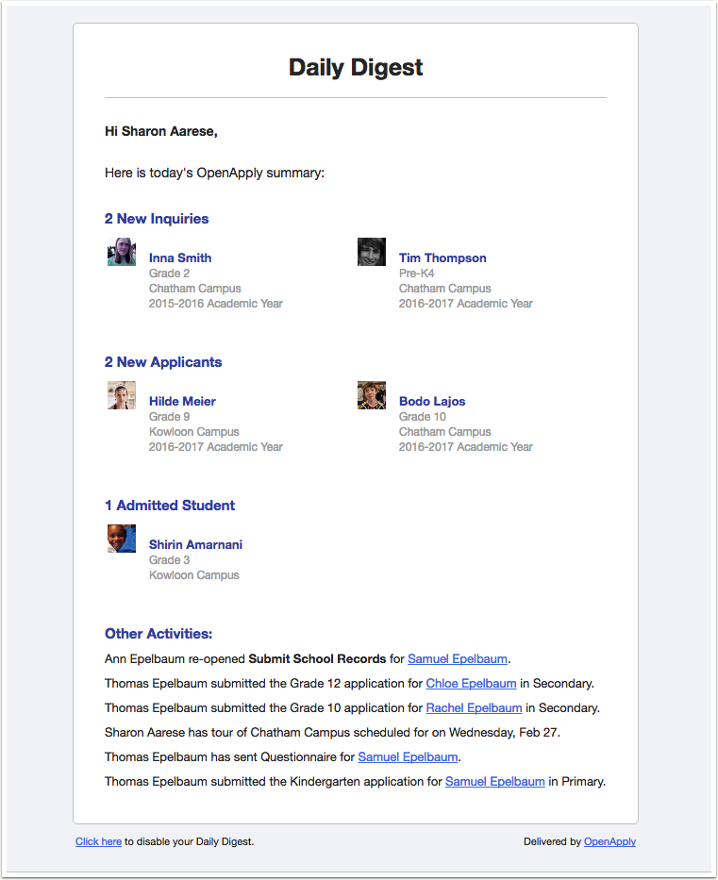
Task: Click Inna Smith's profile photo
Action: pos(121,252)
